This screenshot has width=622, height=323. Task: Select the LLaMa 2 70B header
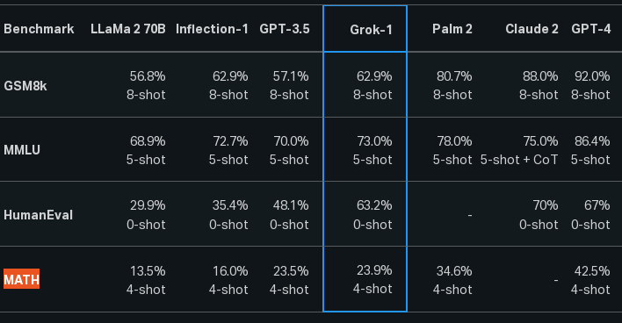click(127, 29)
